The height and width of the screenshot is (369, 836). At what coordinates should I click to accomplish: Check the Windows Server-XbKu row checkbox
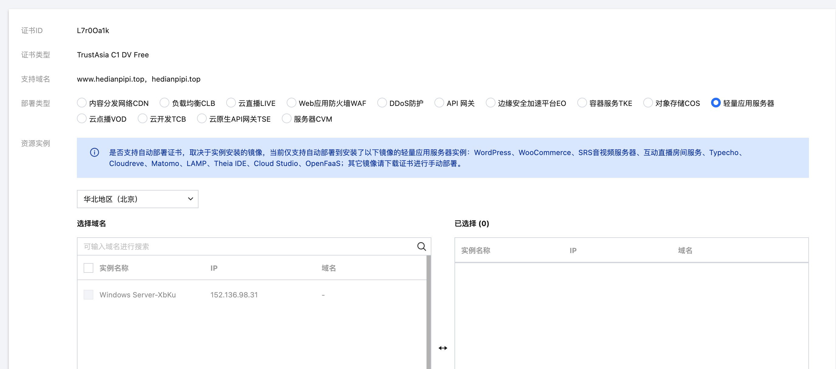[x=88, y=295]
